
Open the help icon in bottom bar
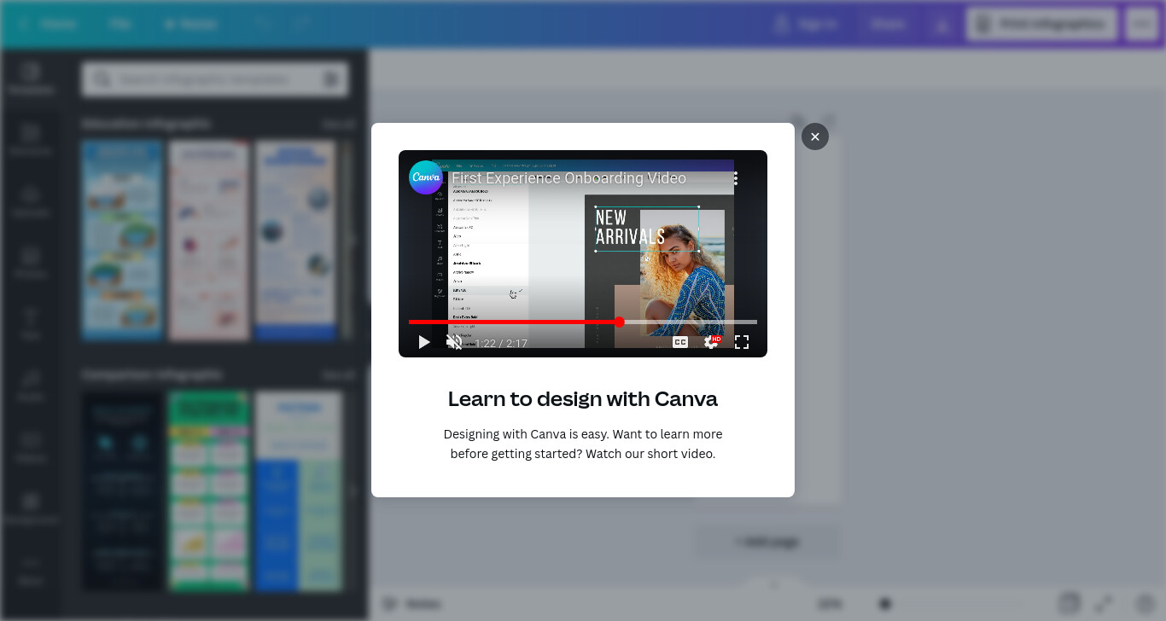[x=1146, y=604]
